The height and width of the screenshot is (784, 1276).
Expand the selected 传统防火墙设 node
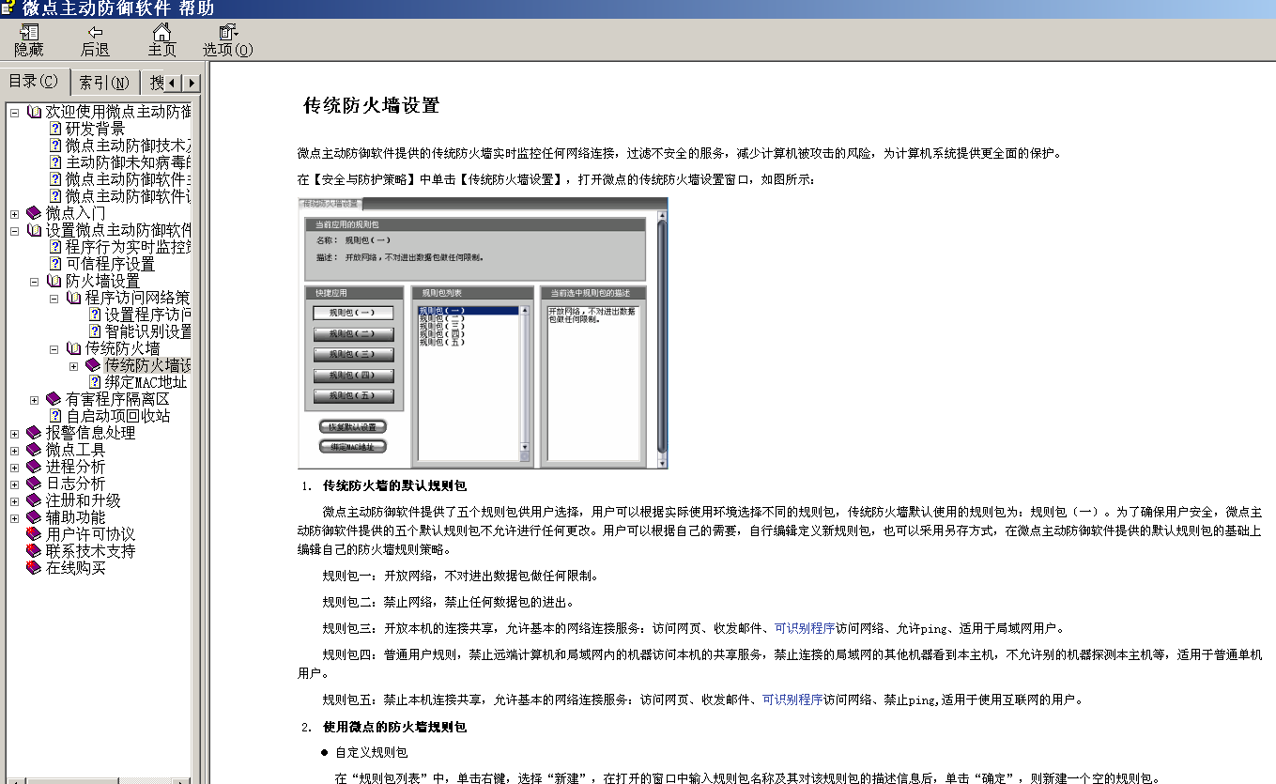click(x=73, y=366)
